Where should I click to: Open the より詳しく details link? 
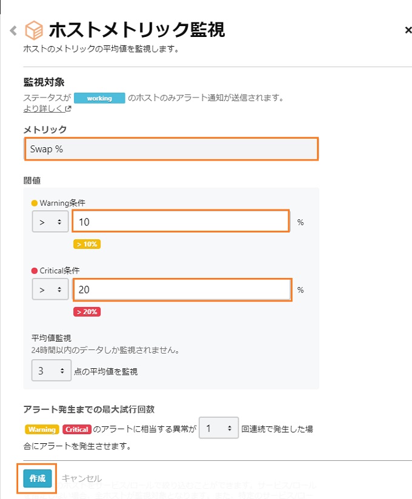(x=44, y=109)
